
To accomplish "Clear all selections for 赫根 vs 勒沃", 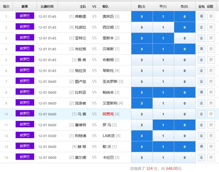I will (x=201, y=147).
